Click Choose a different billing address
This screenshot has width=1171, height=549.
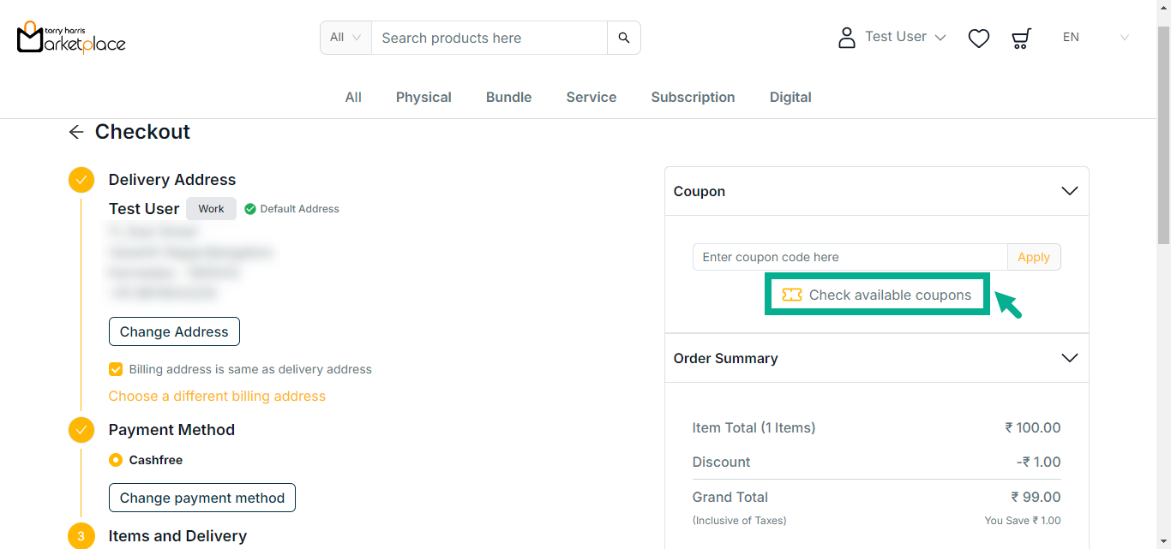click(x=217, y=396)
